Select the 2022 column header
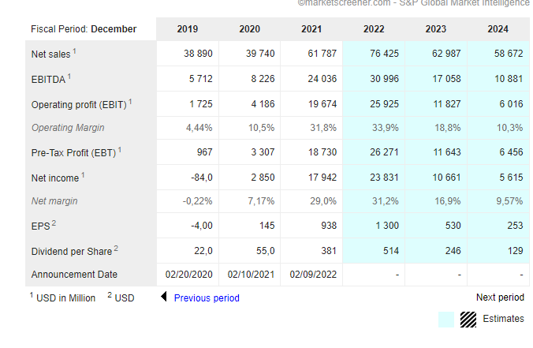 (x=374, y=29)
